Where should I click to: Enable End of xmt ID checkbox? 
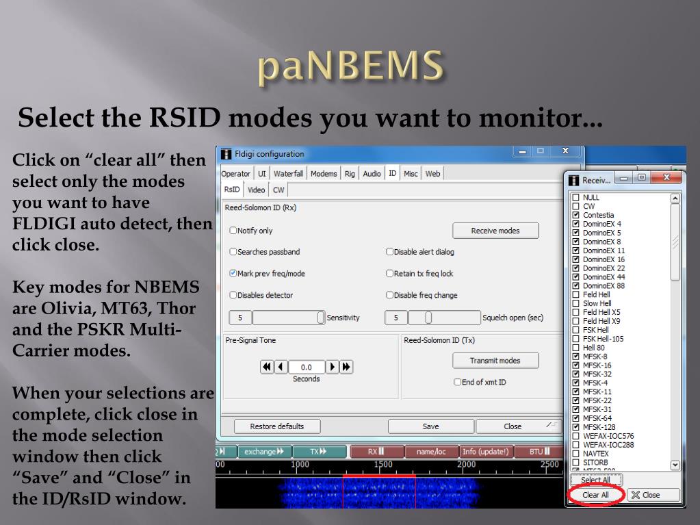point(458,382)
